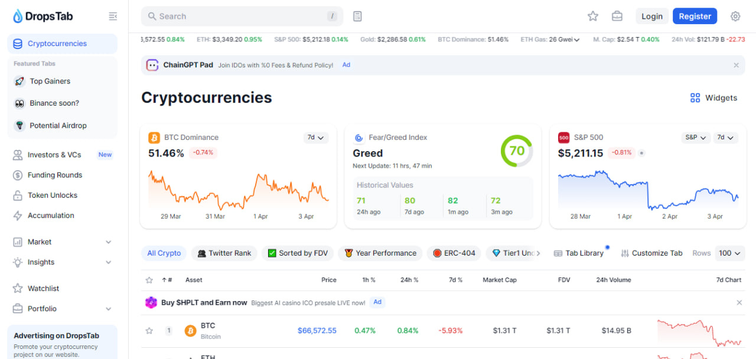Open the Tab Library
This screenshot has width=756, height=359.
pyautogui.click(x=579, y=253)
